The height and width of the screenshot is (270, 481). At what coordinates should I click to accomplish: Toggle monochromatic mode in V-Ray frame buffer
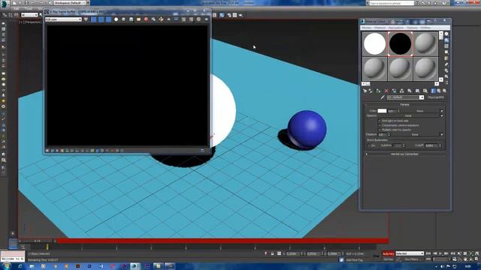pyautogui.click(x=123, y=19)
